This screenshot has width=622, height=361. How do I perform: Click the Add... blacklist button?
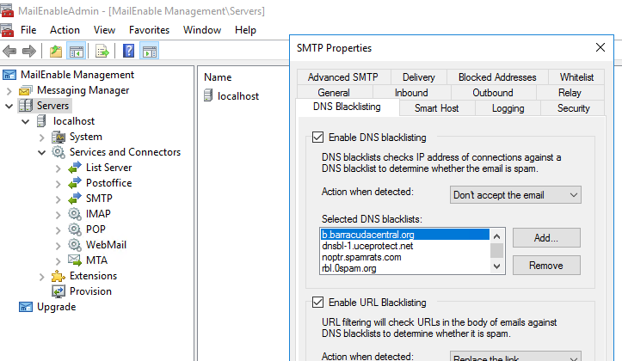coord(546,237)
